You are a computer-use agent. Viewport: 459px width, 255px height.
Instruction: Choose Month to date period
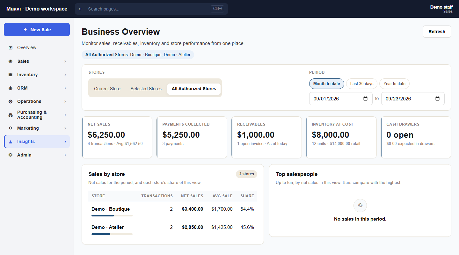click(x=327, y=84)
